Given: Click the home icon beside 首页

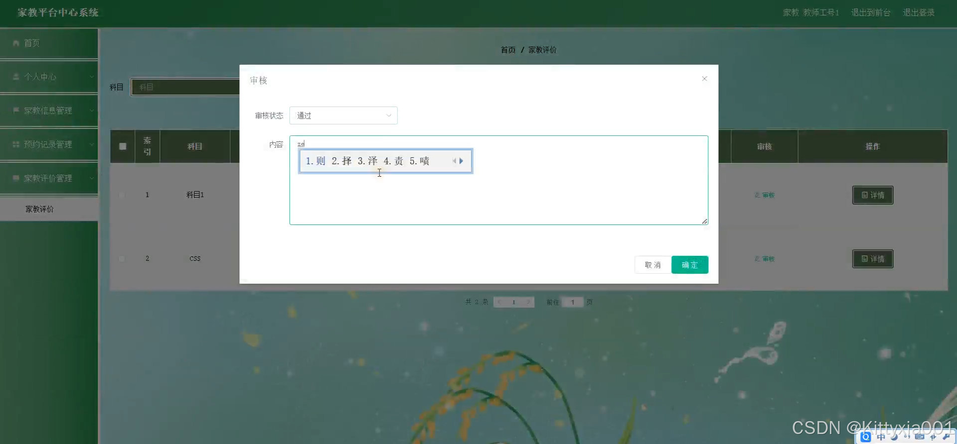Looking at the screenshot, I should coord(16,43).
